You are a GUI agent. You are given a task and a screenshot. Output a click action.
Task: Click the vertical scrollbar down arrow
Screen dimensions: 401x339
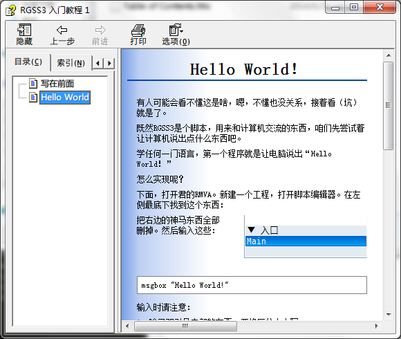pyautogui.click(x=389, y=314)
